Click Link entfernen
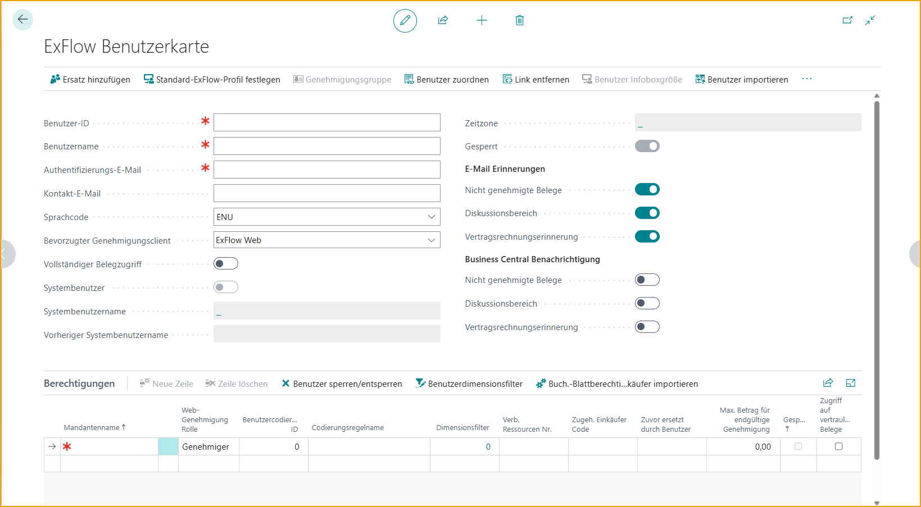 click(536, 80)
